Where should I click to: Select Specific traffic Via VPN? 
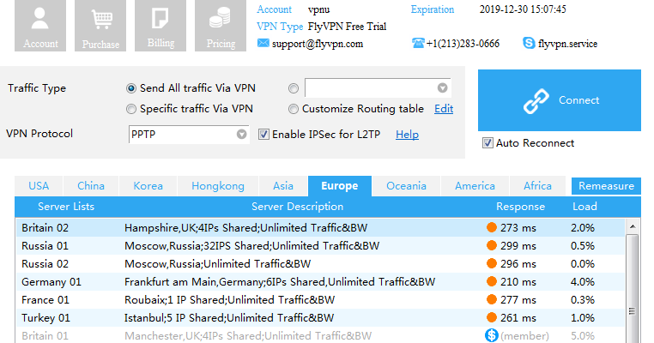[131, 109]
